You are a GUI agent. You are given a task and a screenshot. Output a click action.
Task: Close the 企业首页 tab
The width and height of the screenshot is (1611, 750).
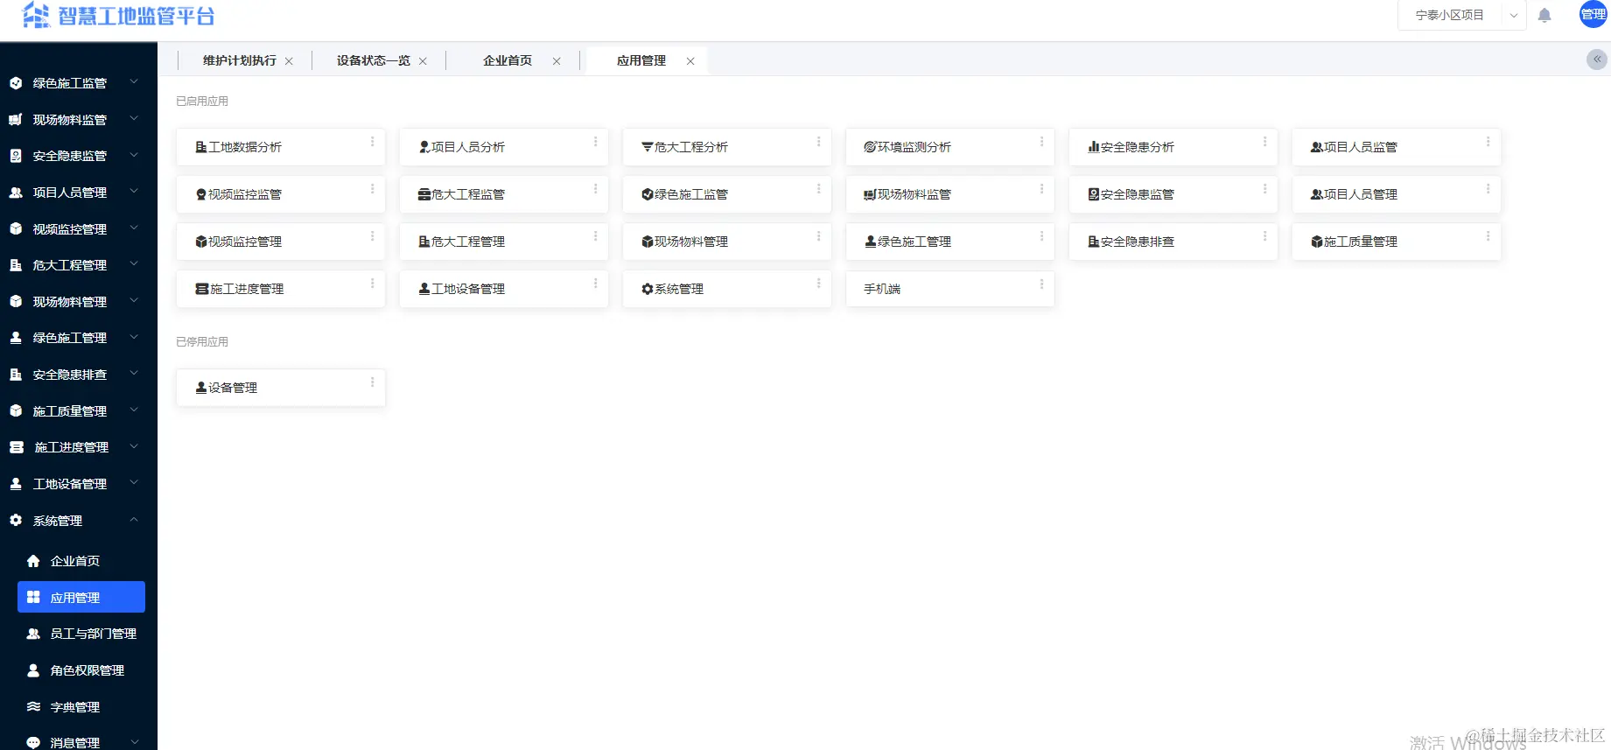[557, 61]
